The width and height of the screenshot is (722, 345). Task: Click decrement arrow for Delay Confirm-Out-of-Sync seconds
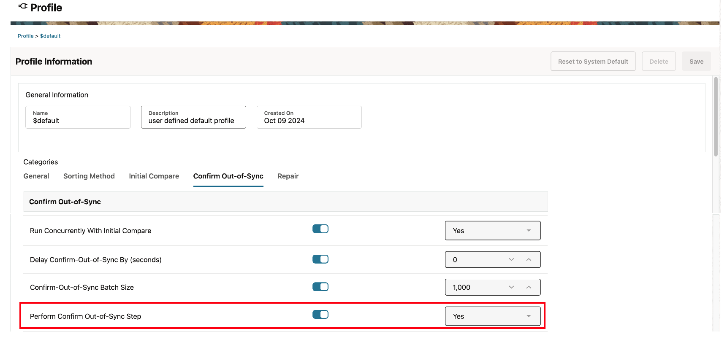(511, 259)
